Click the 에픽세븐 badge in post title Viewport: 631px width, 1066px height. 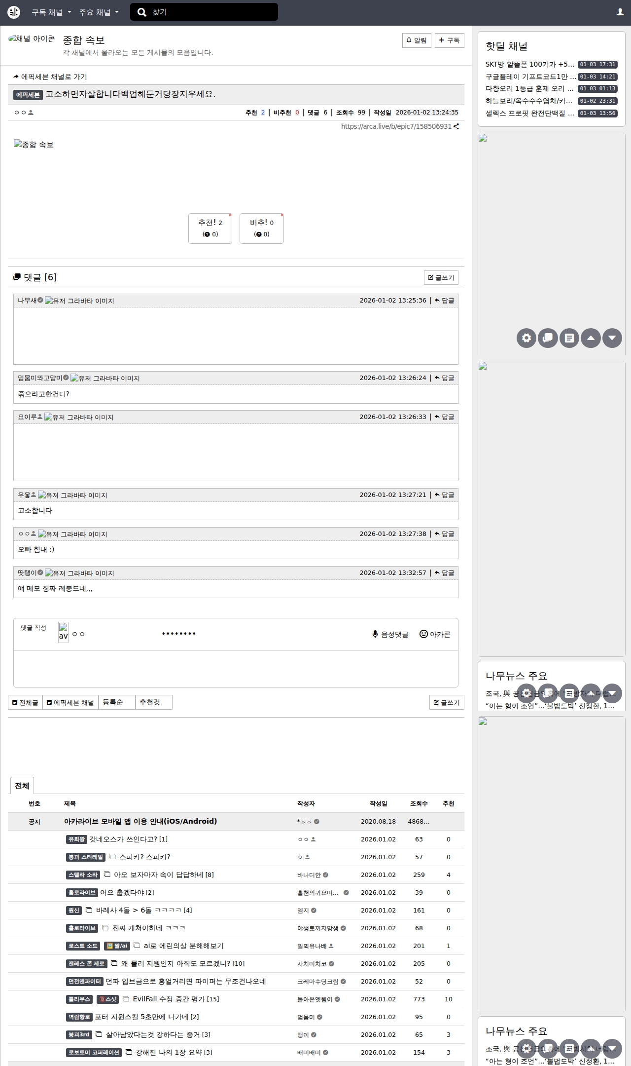[28, 95]
